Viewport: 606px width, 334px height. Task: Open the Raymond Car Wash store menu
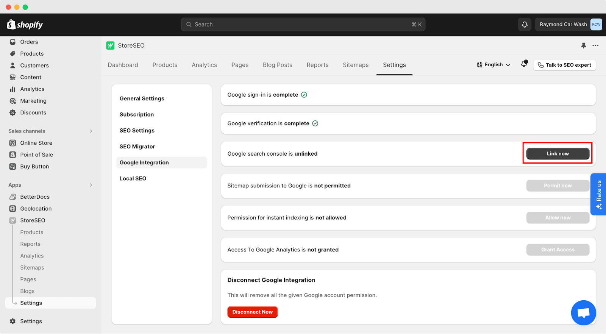point(568,24)
